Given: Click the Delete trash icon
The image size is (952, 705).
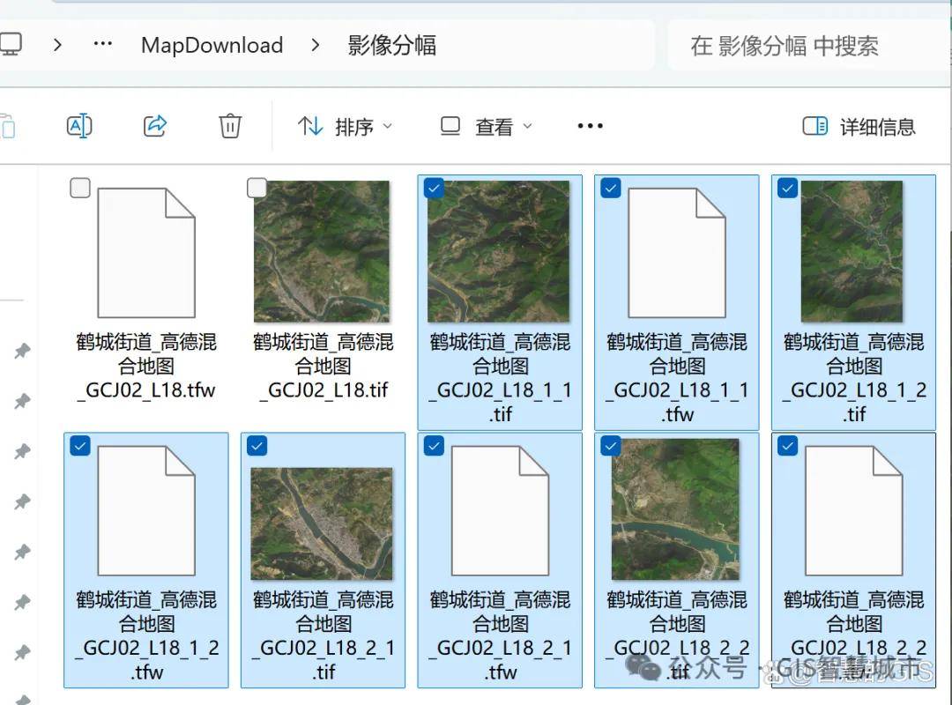Looking at the screenshot, I should [x=230, y=126].
